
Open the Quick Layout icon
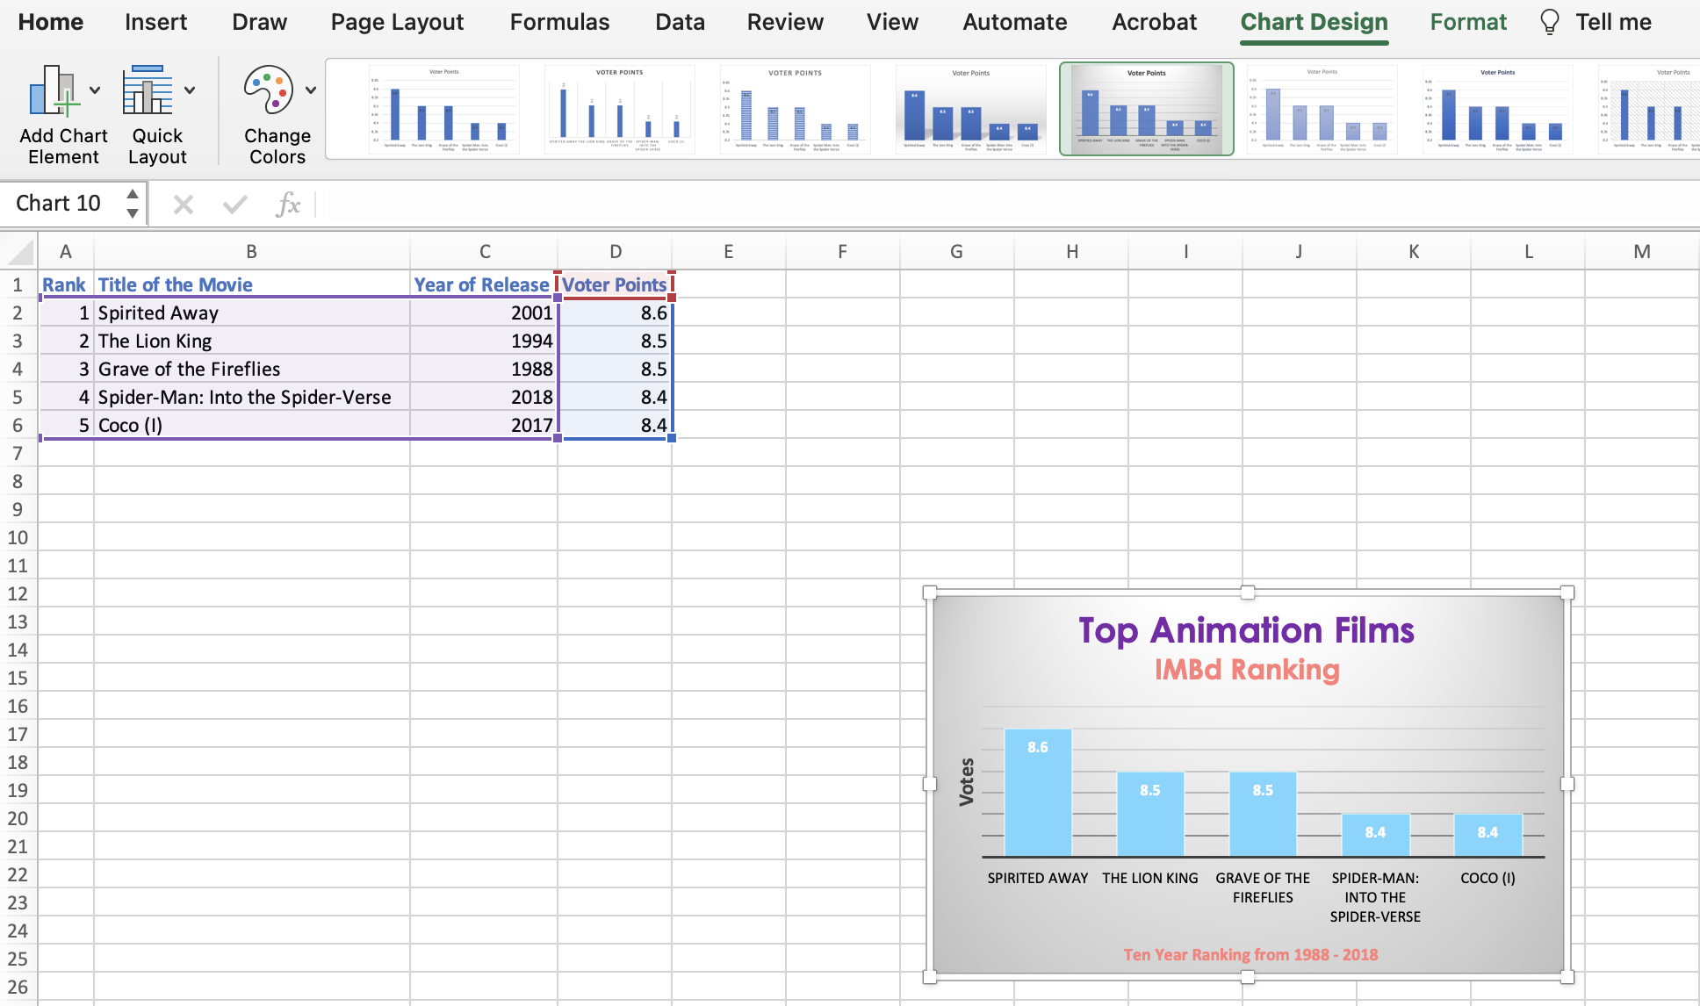click(148, 90)
